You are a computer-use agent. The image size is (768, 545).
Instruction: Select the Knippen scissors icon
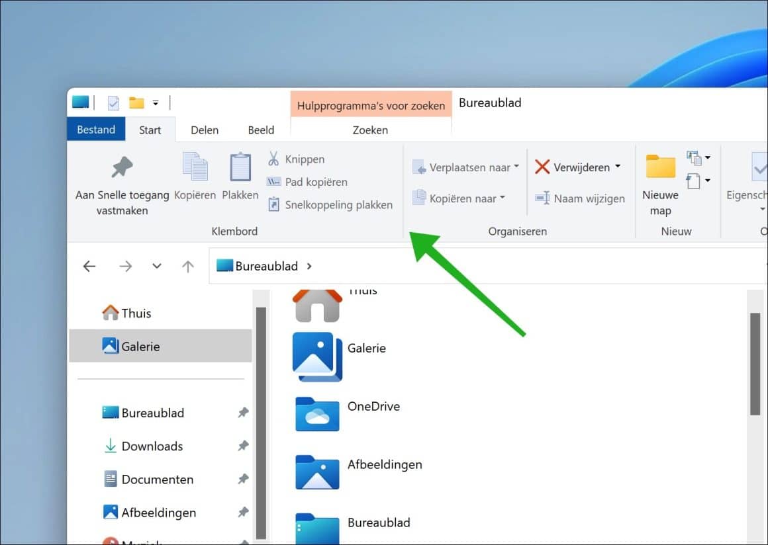pyautogui.click(x=273, y=159)
